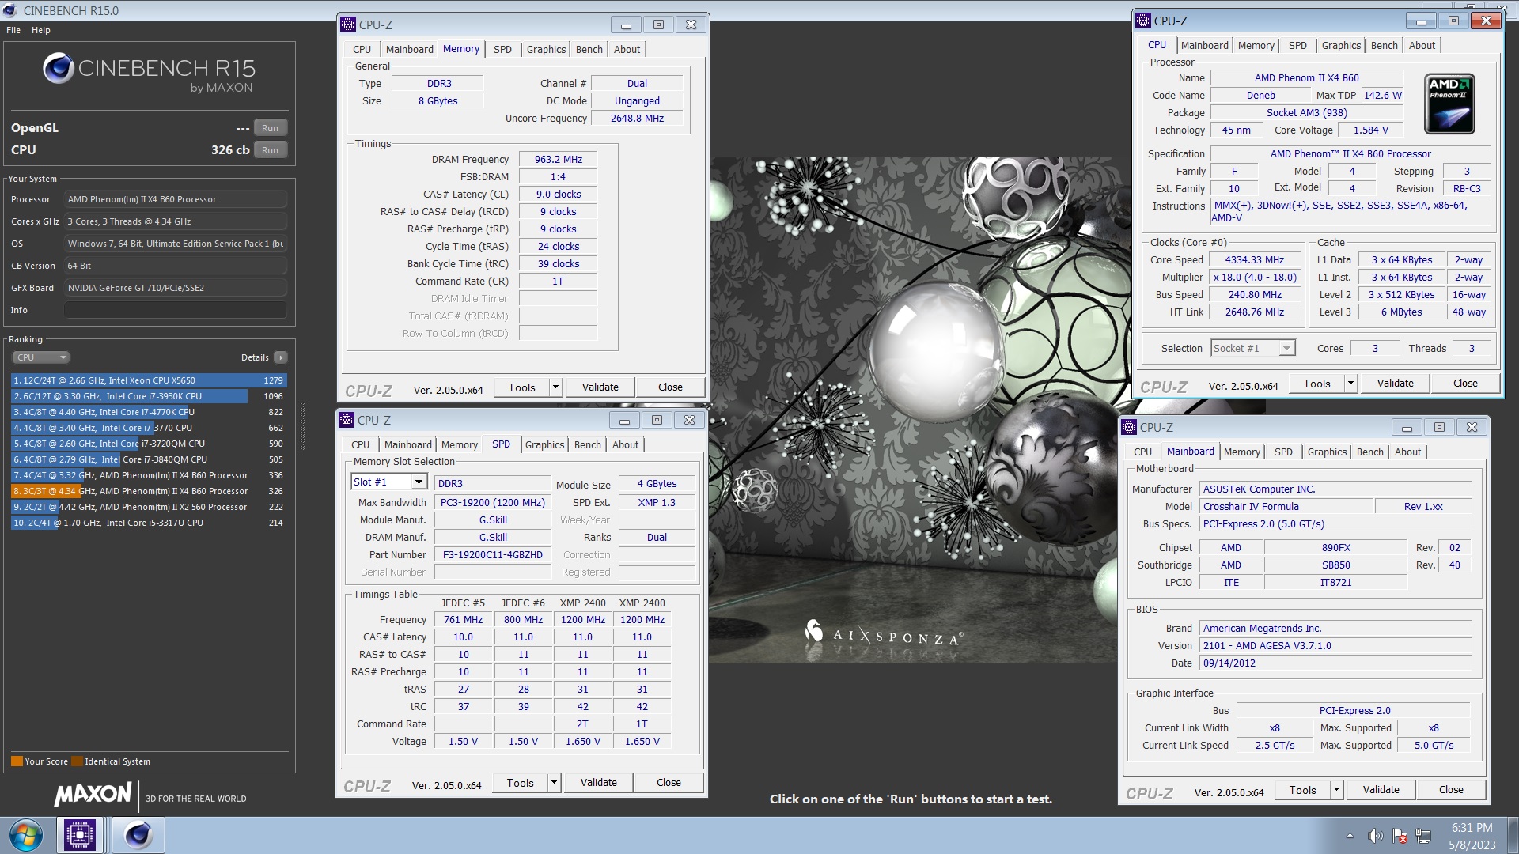Image resolution: width=1519 pixels, height=854 pixels.
Task: Click Validate in the Memory window
Action: coord(600,387)
